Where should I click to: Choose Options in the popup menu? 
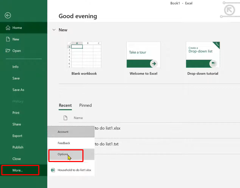[71, 154]
